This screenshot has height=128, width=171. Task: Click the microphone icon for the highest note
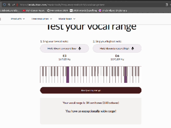133,48
